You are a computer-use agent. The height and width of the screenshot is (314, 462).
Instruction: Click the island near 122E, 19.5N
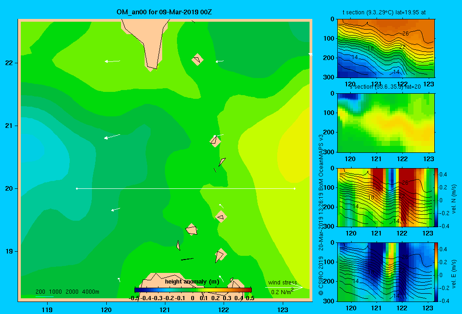coord(221,217)
